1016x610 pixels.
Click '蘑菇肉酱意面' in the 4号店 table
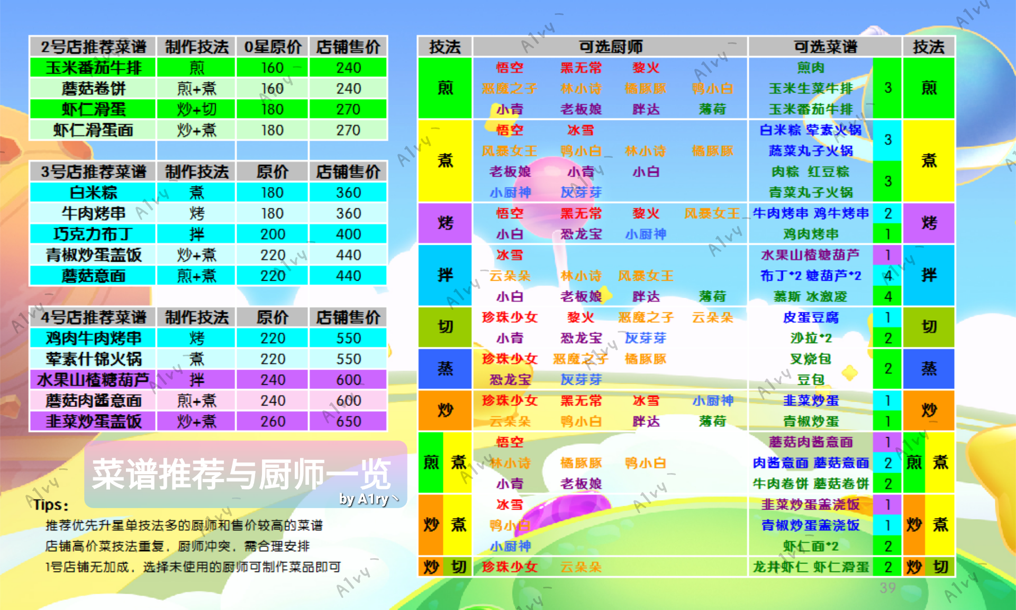click(x=93, y=401)
